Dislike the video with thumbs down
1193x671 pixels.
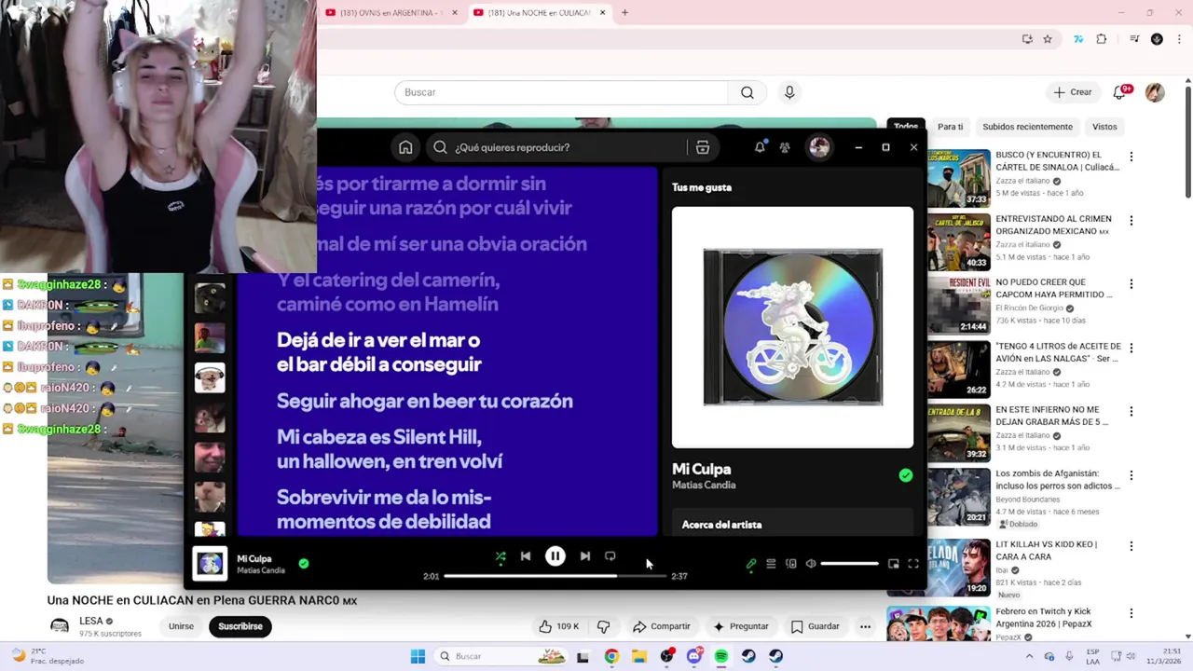603,626
